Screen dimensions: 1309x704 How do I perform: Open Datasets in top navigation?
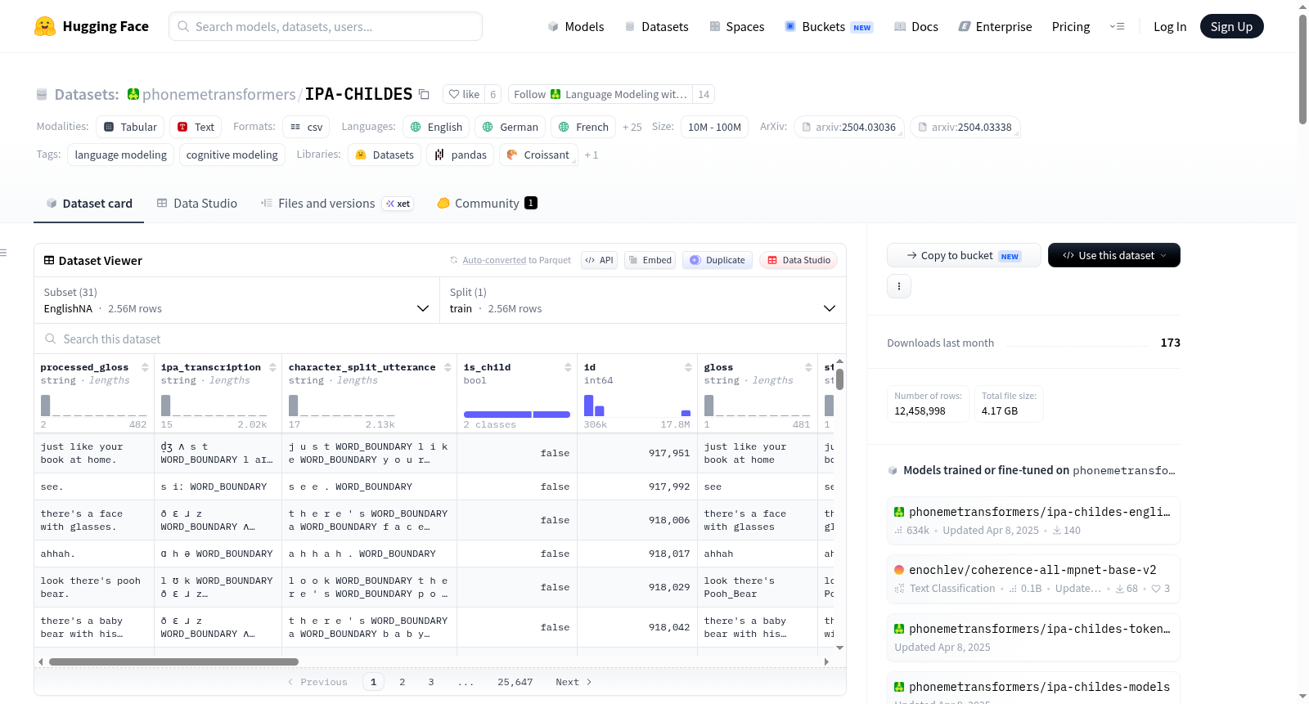click(656, 26)
